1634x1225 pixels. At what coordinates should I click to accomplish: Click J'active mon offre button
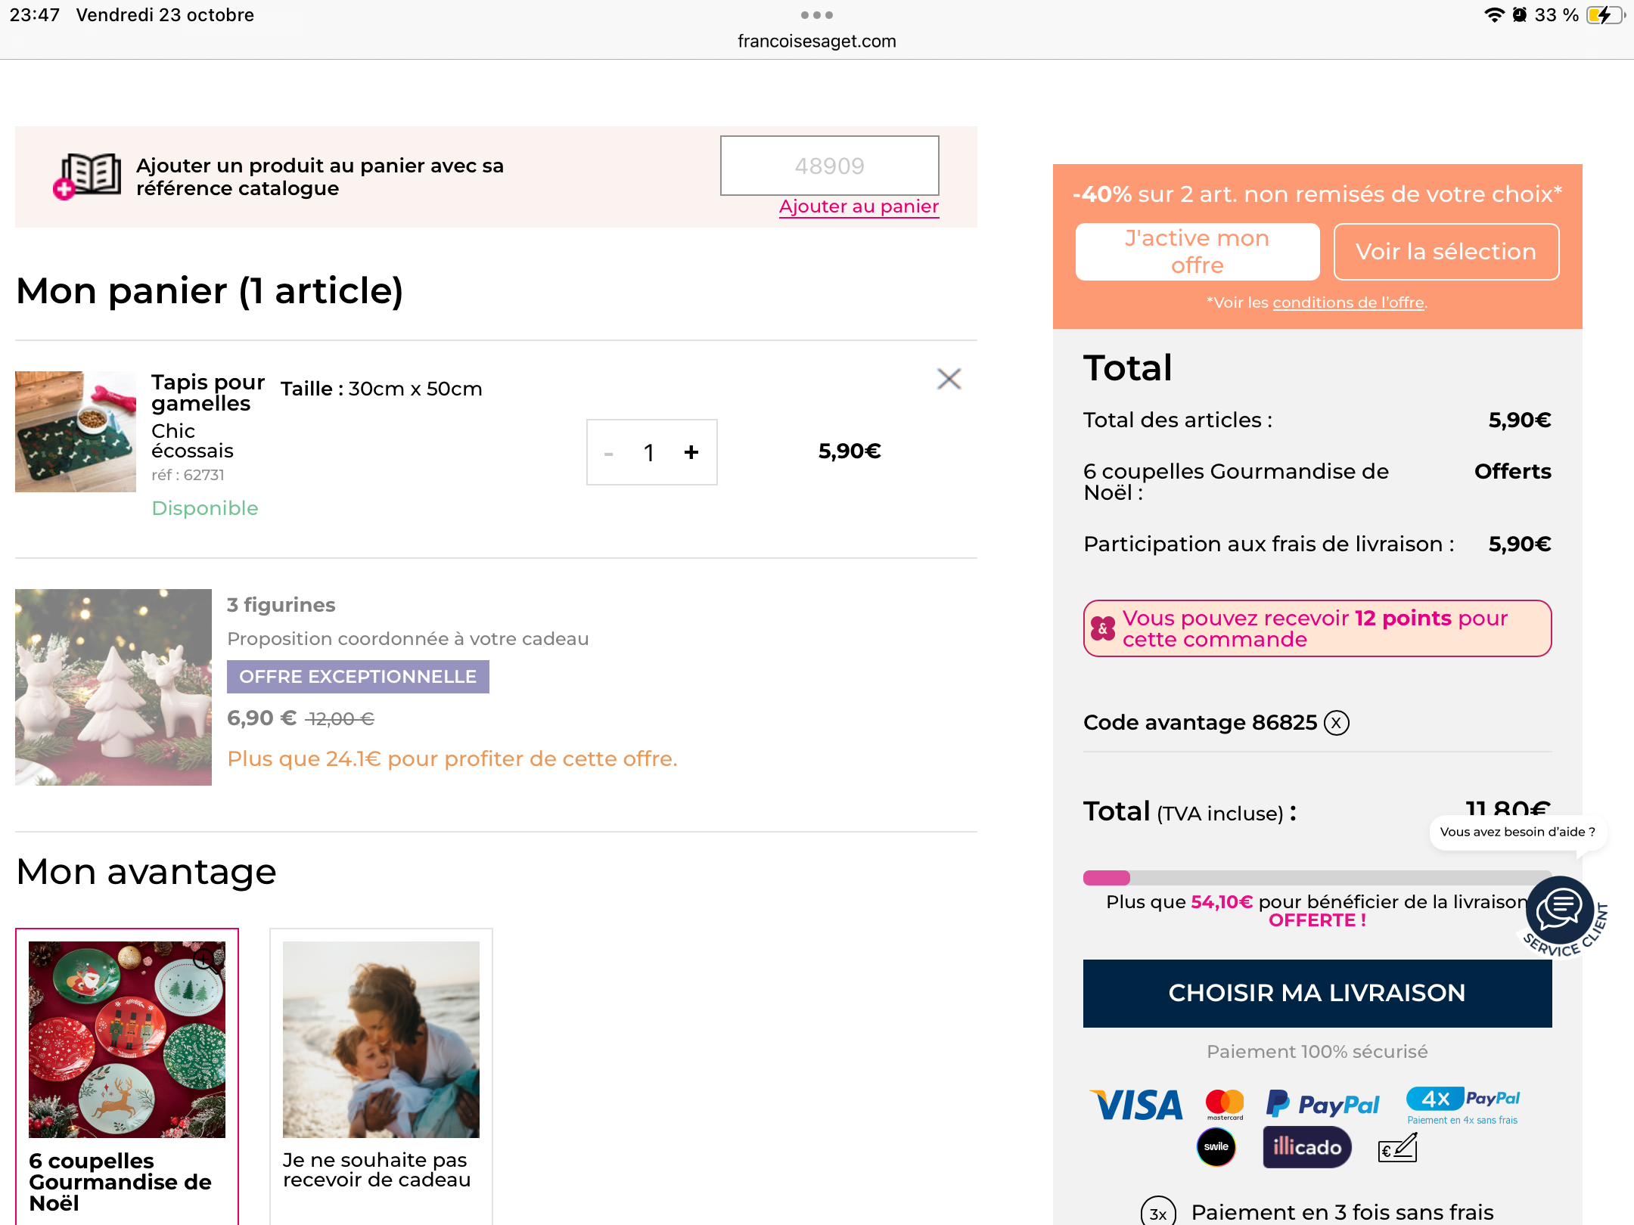tap(1198, 252)
